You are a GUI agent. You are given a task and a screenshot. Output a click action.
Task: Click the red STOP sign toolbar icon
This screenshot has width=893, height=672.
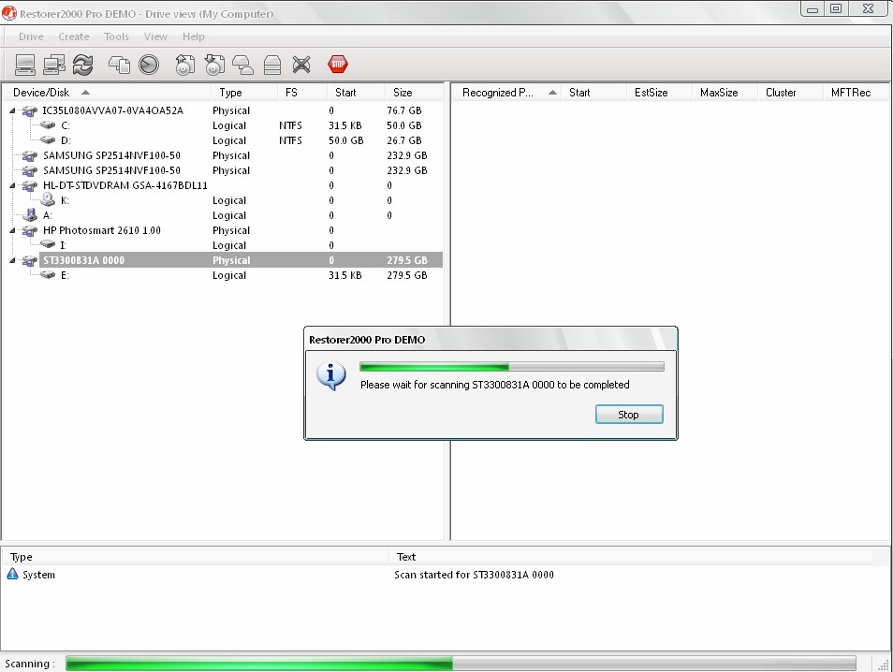[338, 65]
